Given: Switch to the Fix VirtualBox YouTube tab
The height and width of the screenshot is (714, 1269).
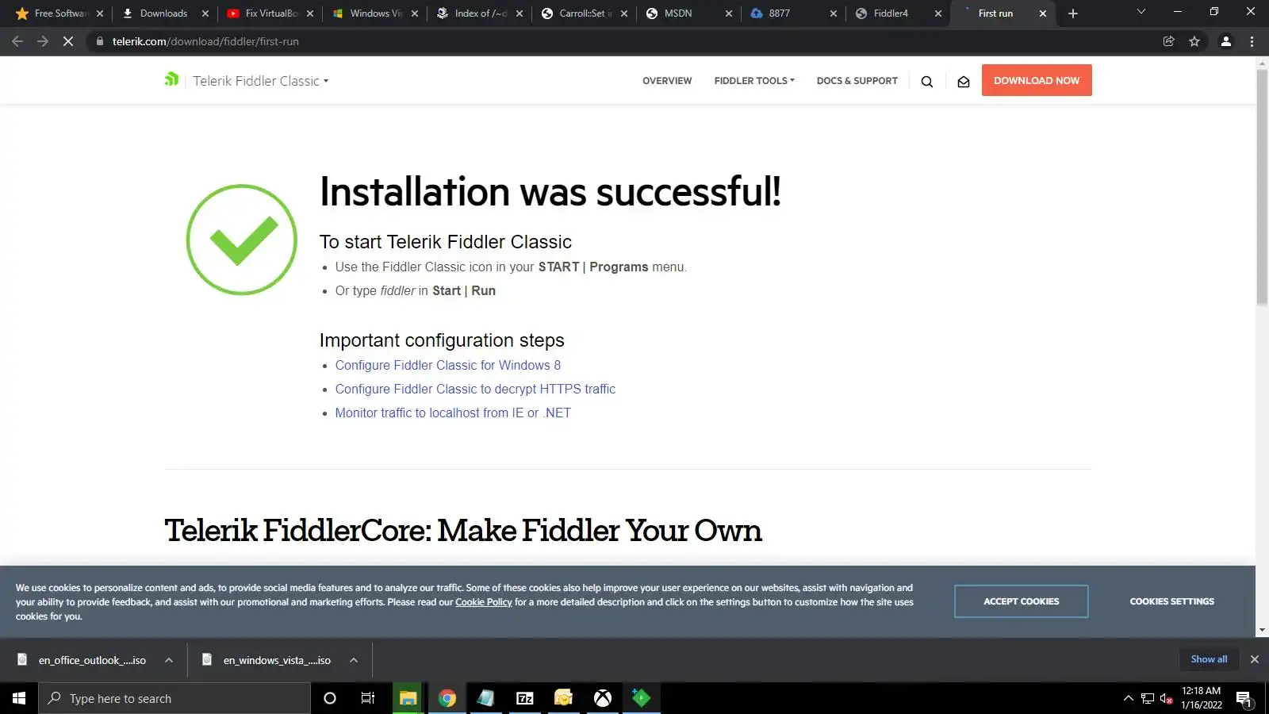Looking at the screenshot, I should 270,13.
